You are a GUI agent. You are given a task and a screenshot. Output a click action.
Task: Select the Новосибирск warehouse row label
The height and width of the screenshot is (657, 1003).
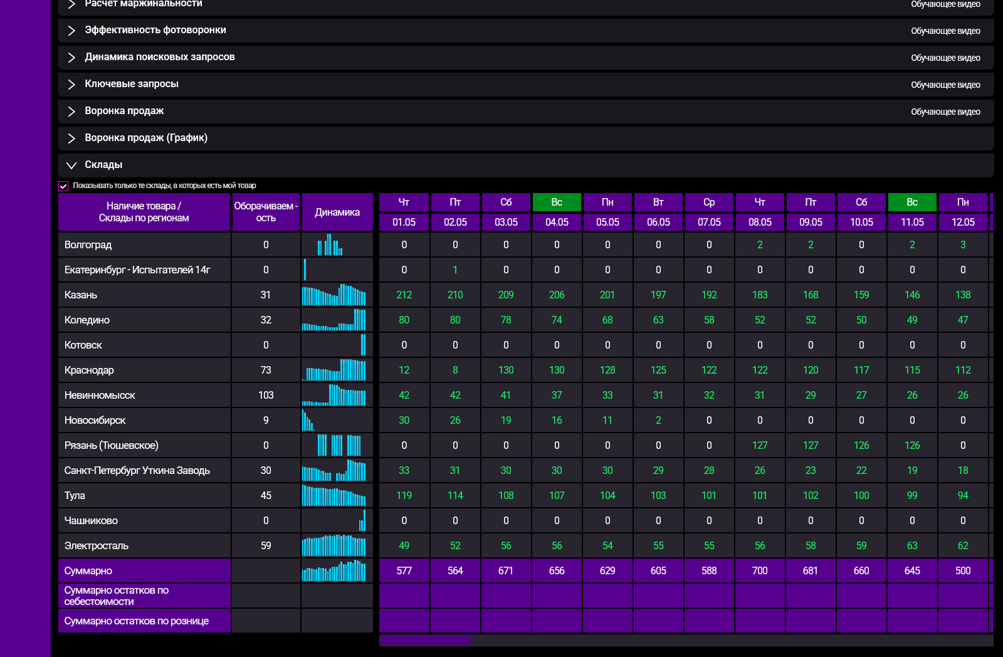[144, 420]
